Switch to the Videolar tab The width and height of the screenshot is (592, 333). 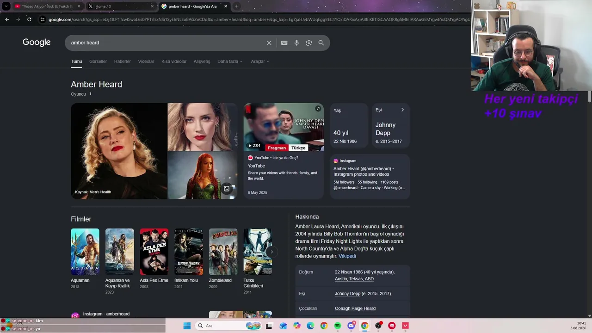tap(146, 62)
